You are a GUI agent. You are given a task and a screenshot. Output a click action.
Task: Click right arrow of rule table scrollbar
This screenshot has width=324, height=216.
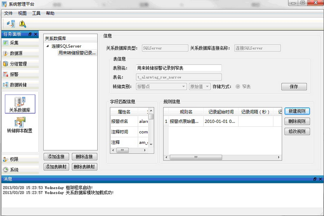click(x=279, y=157)
